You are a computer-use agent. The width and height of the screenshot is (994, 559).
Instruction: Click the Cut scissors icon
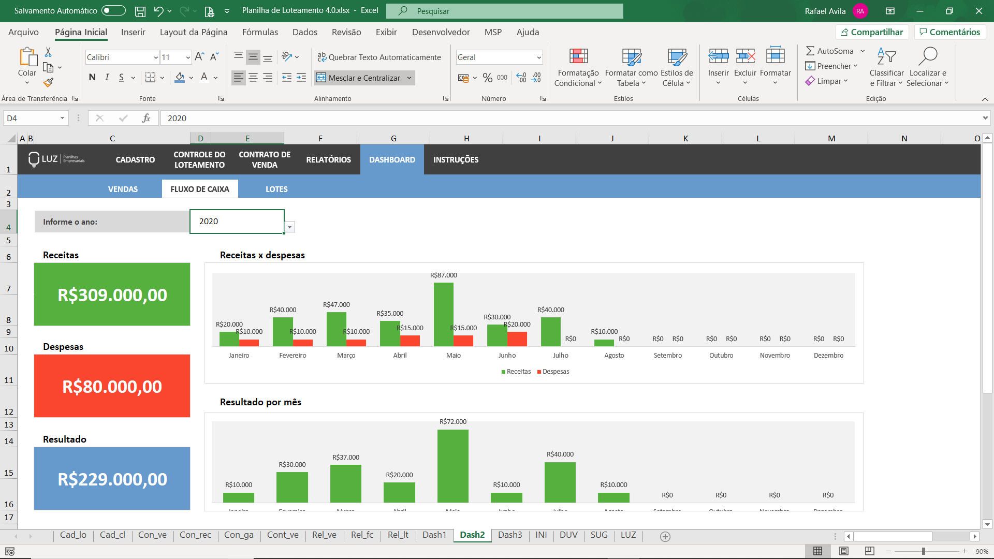point(48,52)
